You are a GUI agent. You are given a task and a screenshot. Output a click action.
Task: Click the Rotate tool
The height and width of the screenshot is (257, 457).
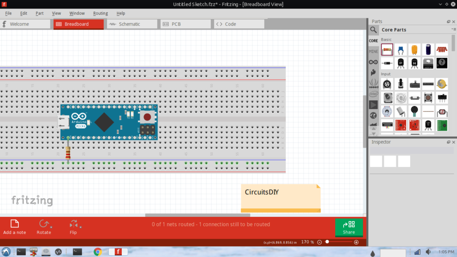click(44, 227)
